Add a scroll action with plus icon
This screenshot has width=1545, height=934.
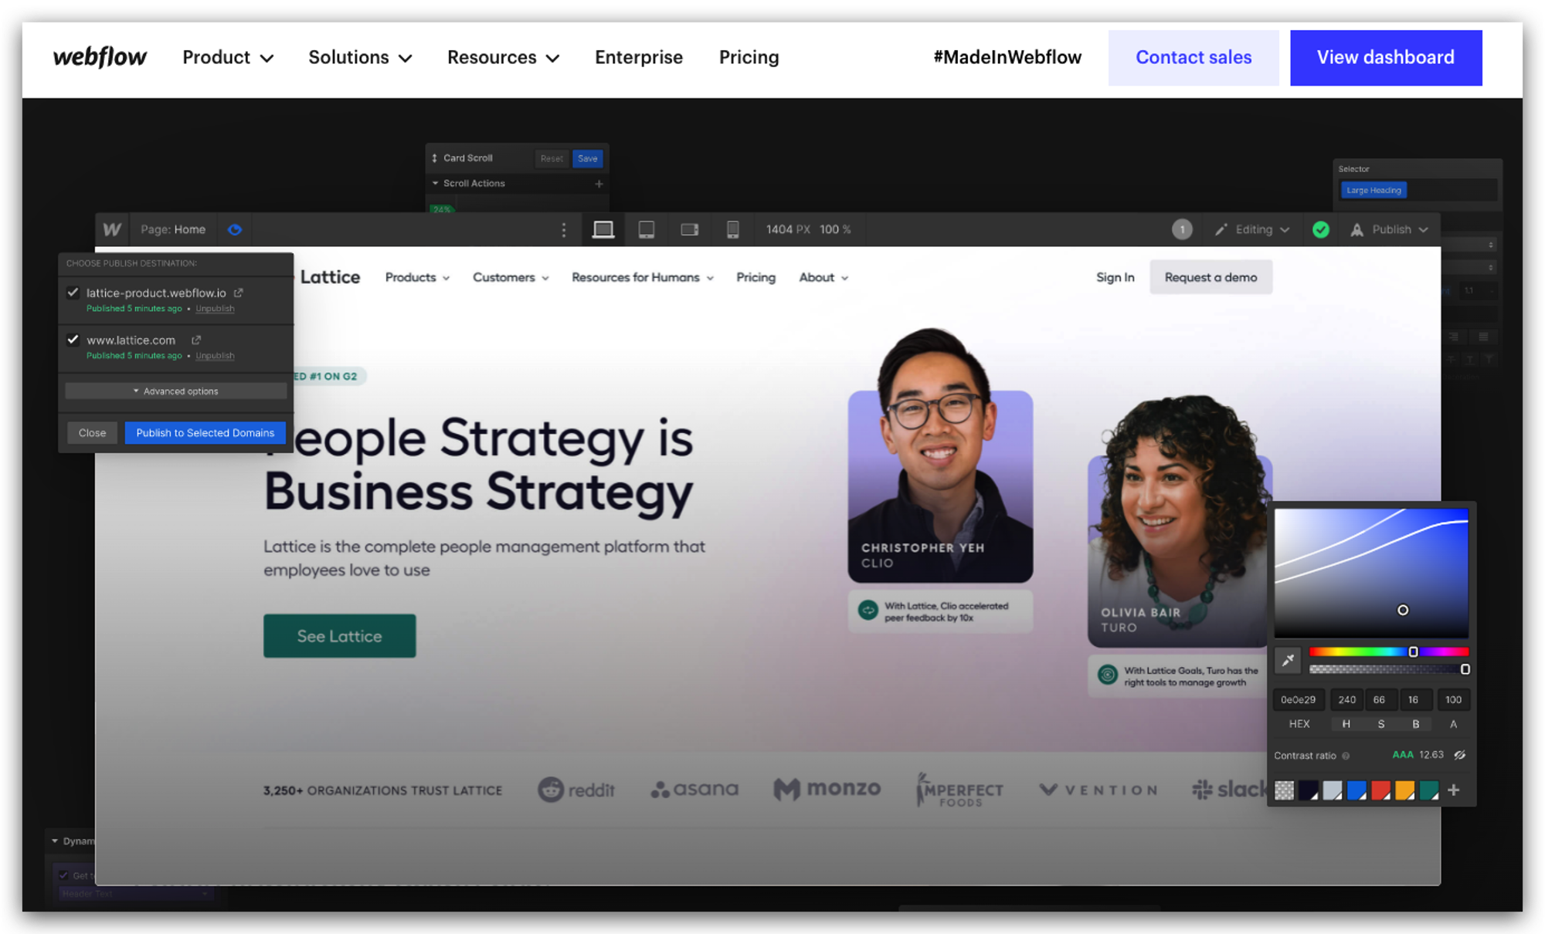[599, 184]
